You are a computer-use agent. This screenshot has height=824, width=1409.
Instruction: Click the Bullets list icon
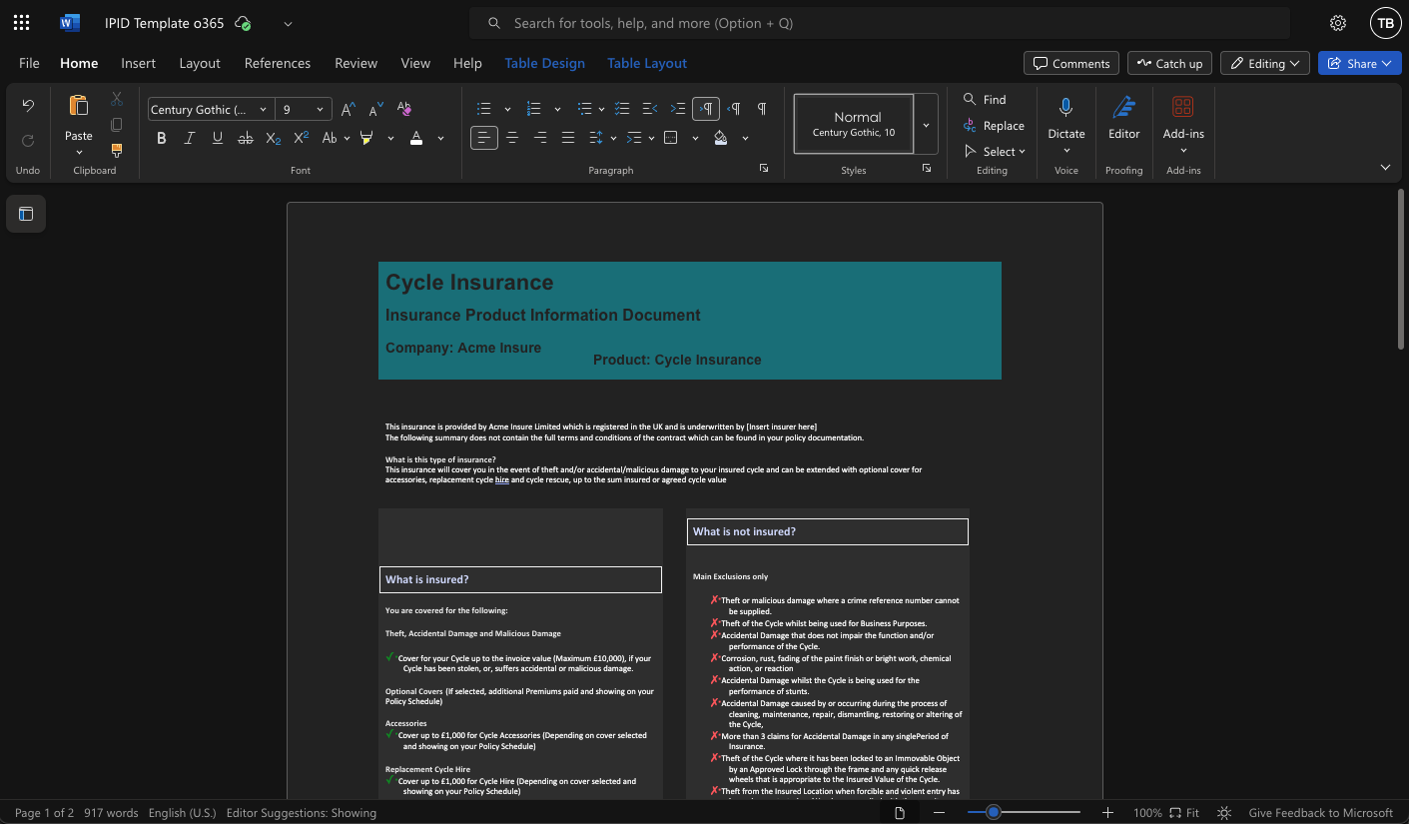coord(484,108)
